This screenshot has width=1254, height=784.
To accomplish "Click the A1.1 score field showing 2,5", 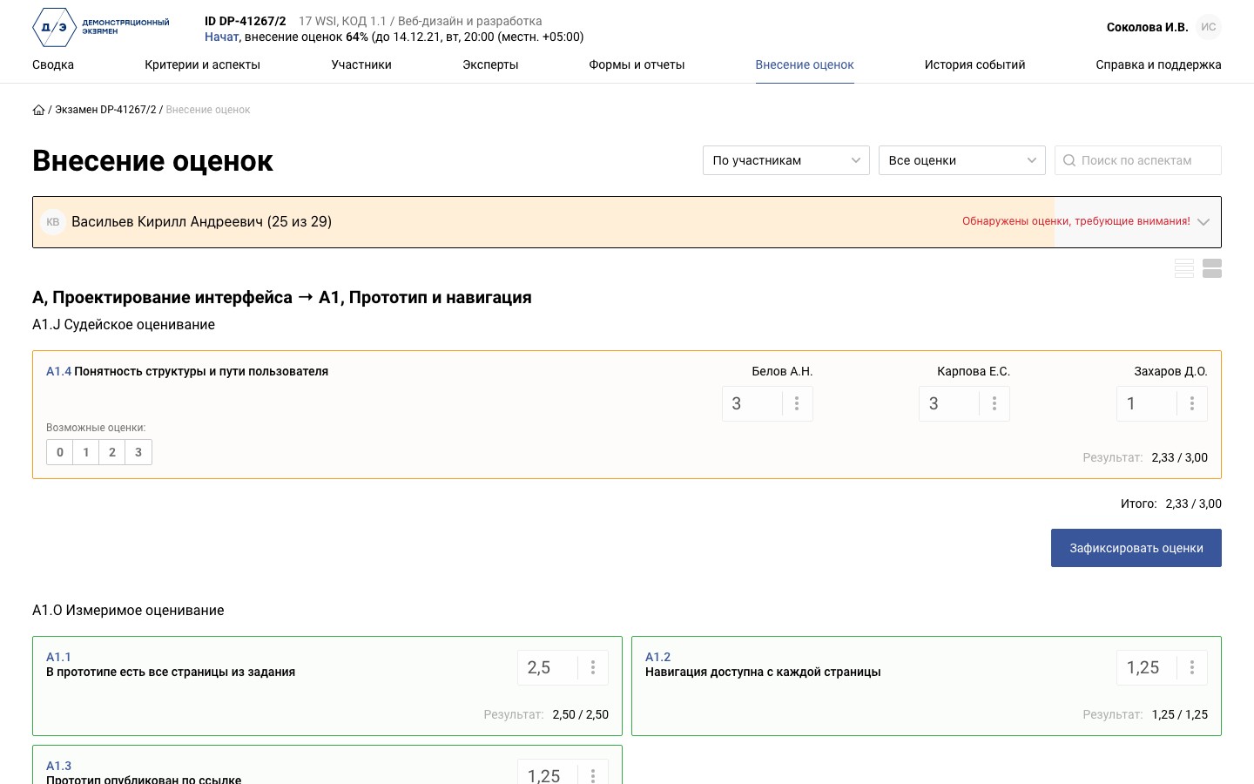I will 548,667.
